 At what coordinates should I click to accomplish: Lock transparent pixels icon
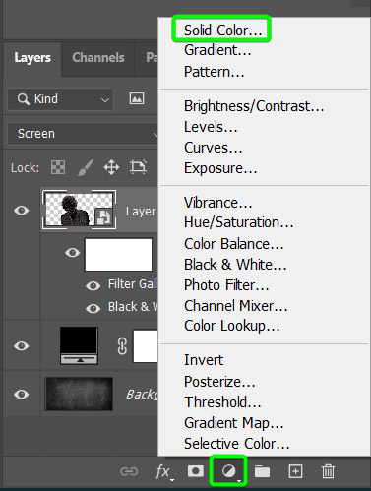[x=58, y=167]
